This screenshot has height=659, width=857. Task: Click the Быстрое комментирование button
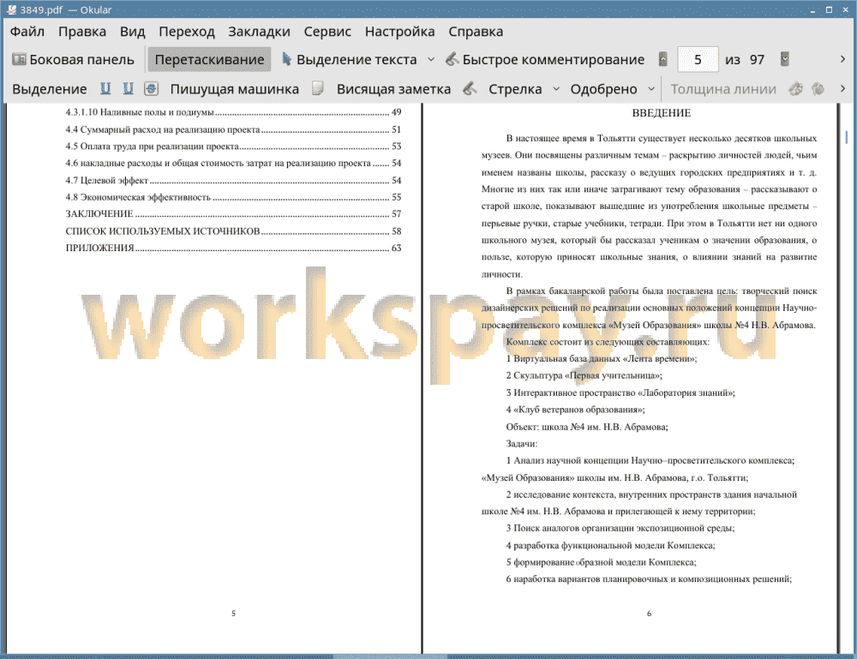[x=545, y=60]
